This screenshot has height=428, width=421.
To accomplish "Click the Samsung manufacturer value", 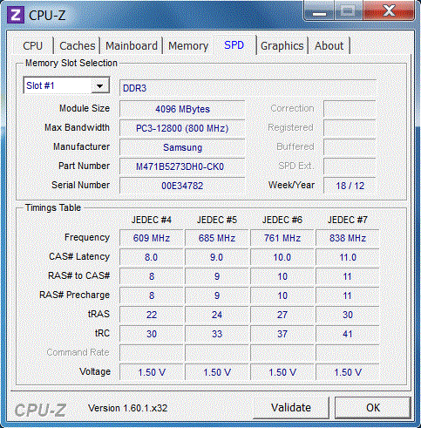I will point(182,147).
